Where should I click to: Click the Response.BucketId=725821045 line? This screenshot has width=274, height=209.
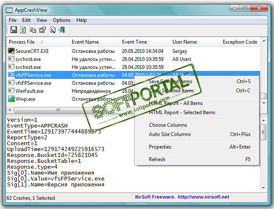pyautogui.click(x=52, y=155)
